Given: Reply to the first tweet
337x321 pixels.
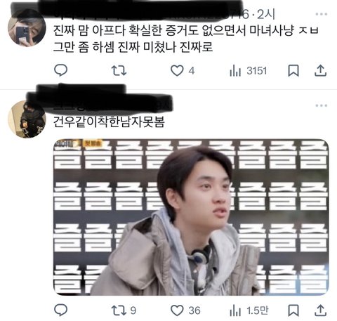Looking at the screenshot, I should (x=61, y=70).
